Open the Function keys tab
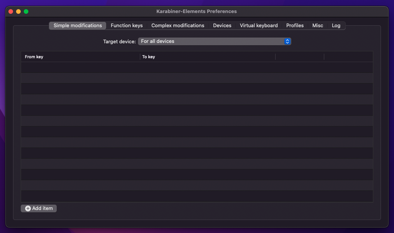Image resolution: width=394 pixels, height=233 pixels. point(126,26)
